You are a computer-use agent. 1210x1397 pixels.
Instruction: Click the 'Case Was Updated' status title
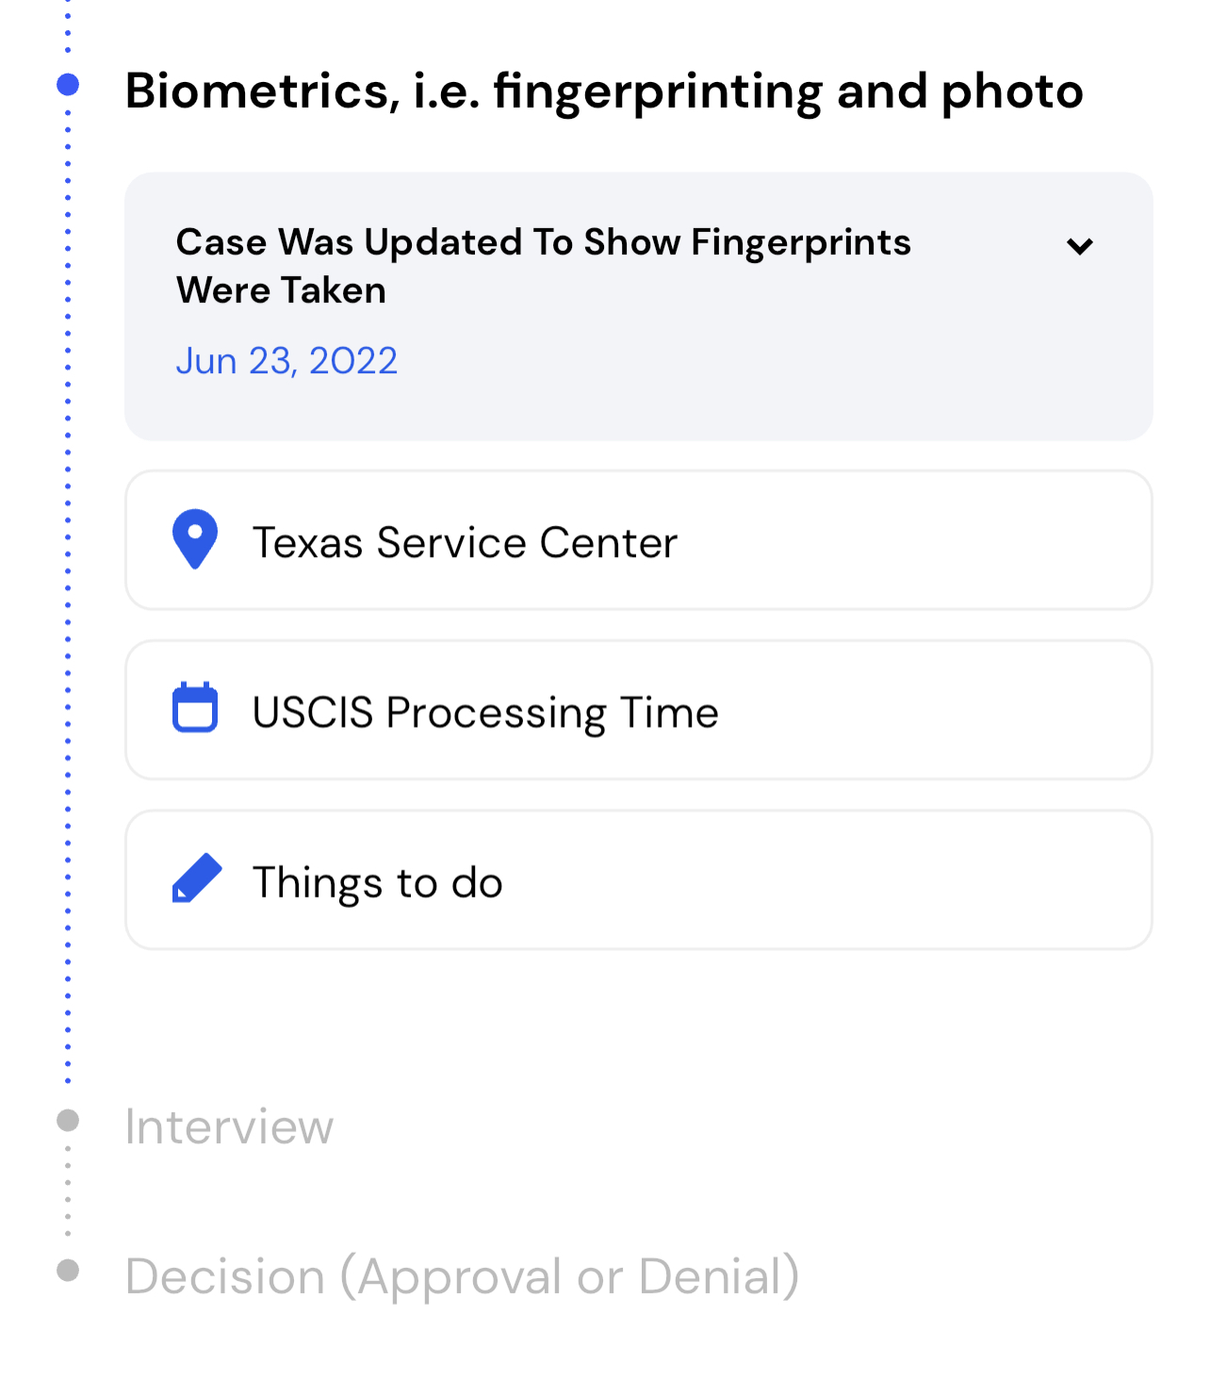click(x=543, y=266)
